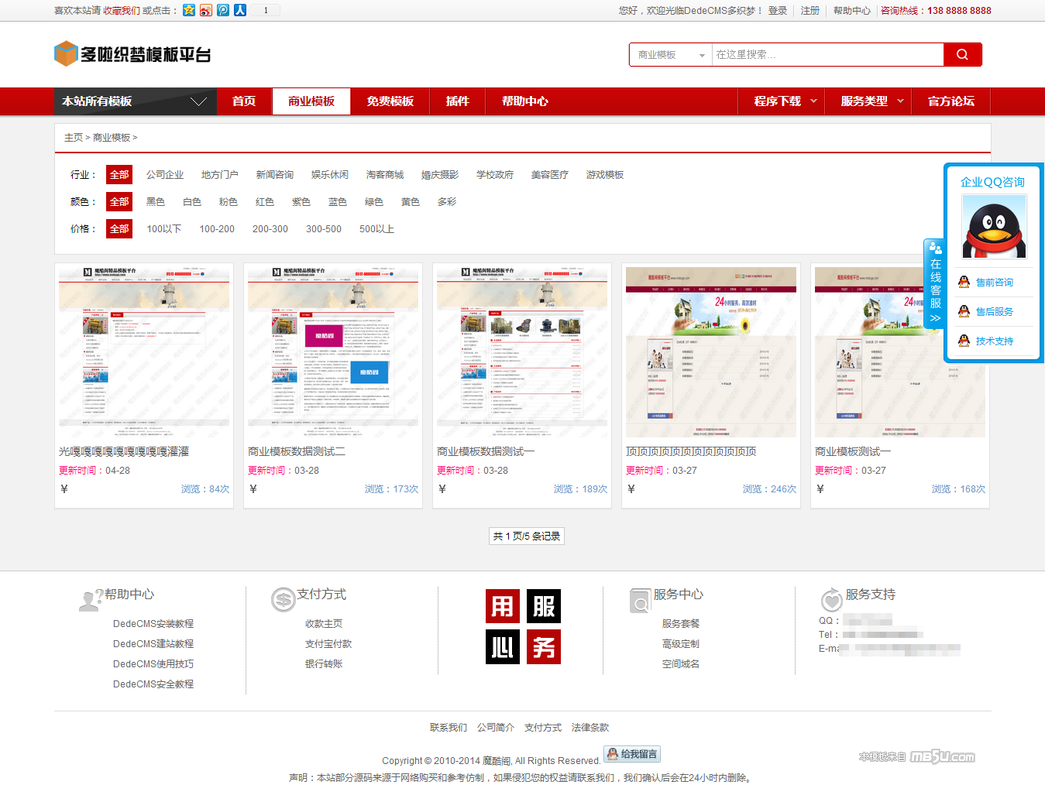
Task: Open the 售前咨询 QQ support link
Action: click(x=994, y=283)
